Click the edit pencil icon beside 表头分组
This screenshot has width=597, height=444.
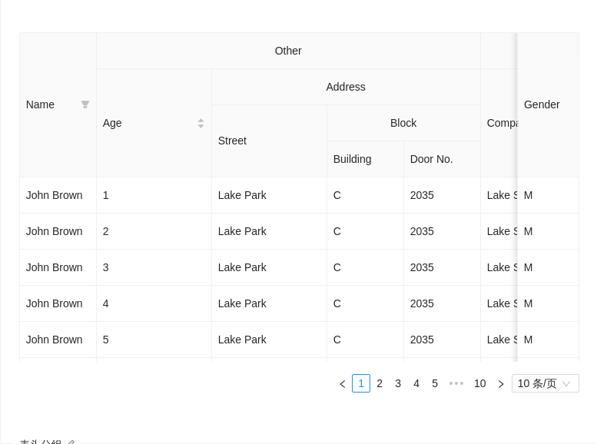pyautogui.click(x=71, y=442)
